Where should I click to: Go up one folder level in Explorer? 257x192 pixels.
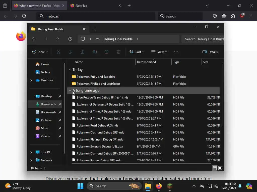click(58, 39)
